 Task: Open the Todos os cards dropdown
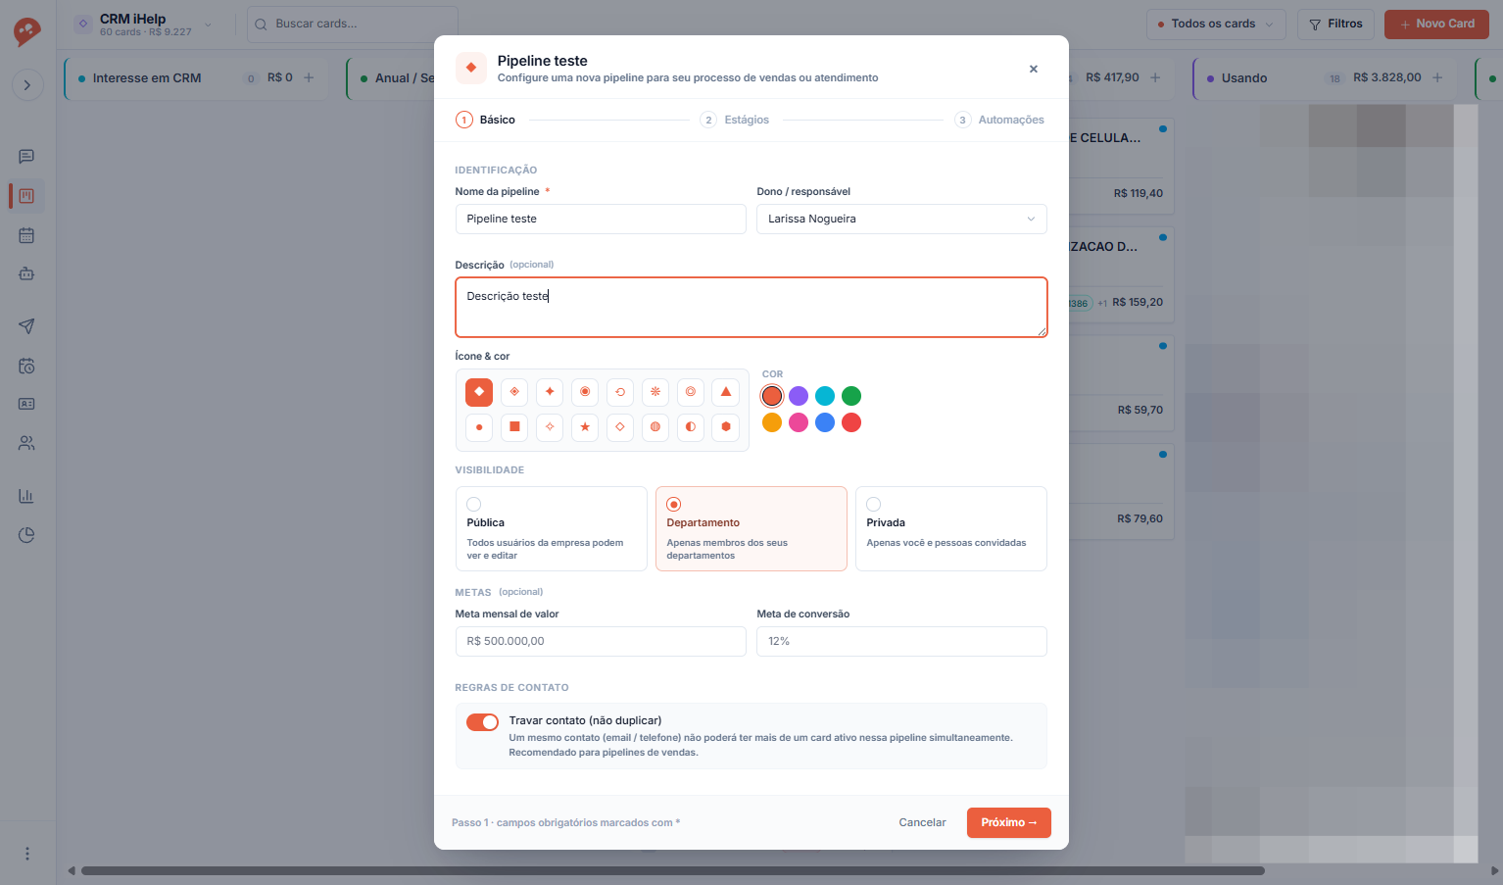[1216, 25]
